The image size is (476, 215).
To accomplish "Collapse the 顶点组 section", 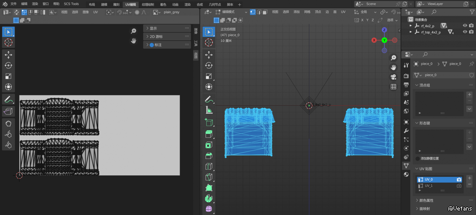I will (x=425, y=85).
